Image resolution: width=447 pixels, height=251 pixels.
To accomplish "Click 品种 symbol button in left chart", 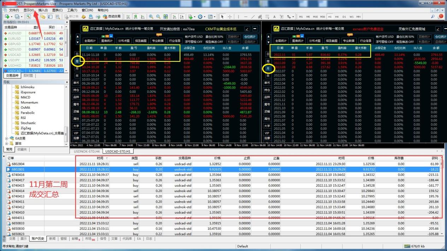I will pyautogui.click(x=76, y=97).
